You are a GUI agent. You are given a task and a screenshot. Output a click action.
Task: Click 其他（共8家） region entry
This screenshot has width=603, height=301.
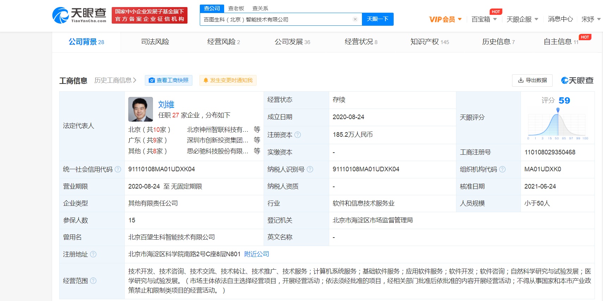pyautogui.click(x=148, y=151)
